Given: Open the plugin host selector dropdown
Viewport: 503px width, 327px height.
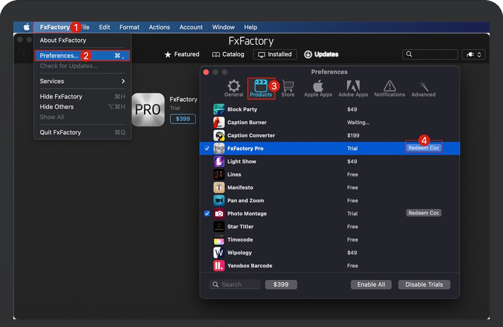Looking at the screenshot, I should (x=474, y=55).
